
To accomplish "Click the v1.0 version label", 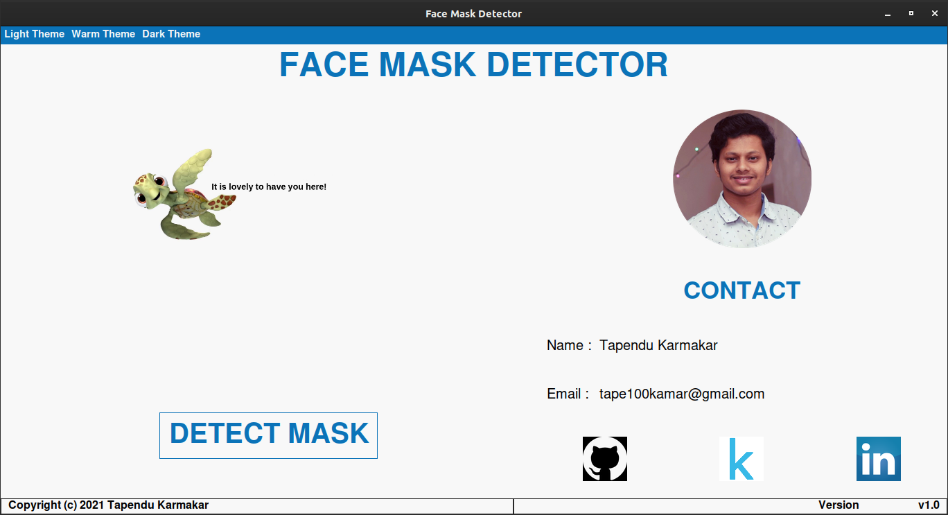I will pyautogui.click(x=928, y=505).
